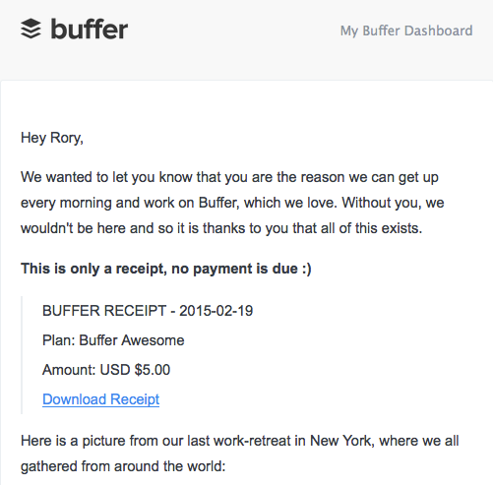
Task: Click the $5.00 amount value
Action: coord(153,370)
